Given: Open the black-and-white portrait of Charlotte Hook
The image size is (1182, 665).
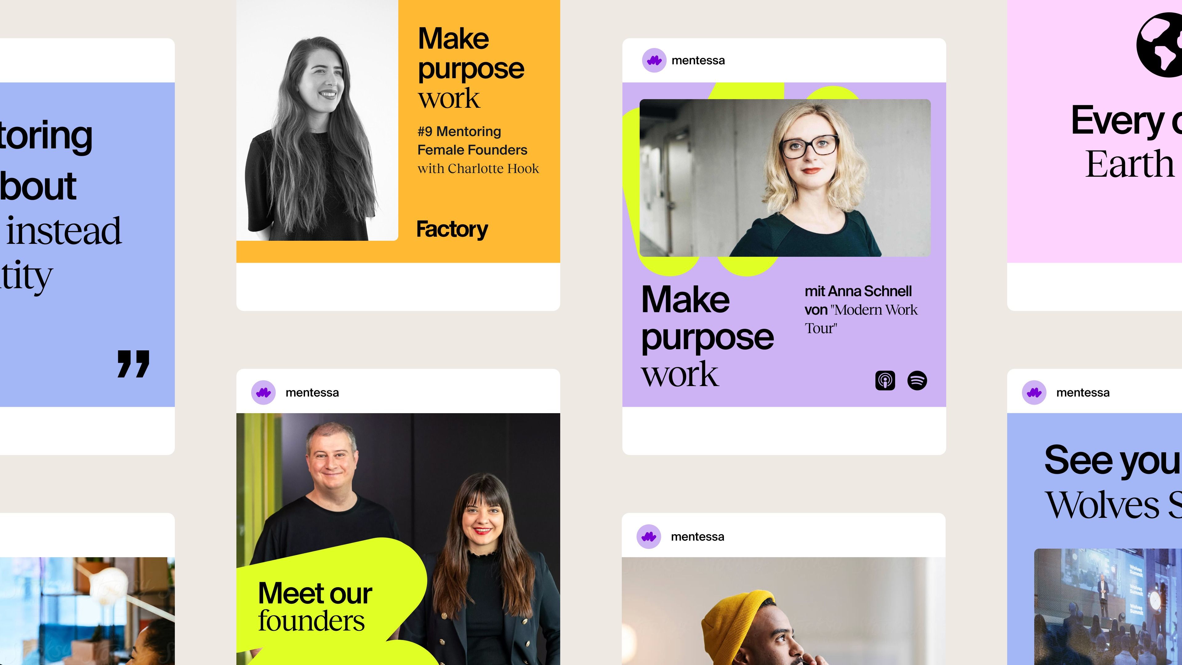Looking at the screenshot, I should 317,120.
